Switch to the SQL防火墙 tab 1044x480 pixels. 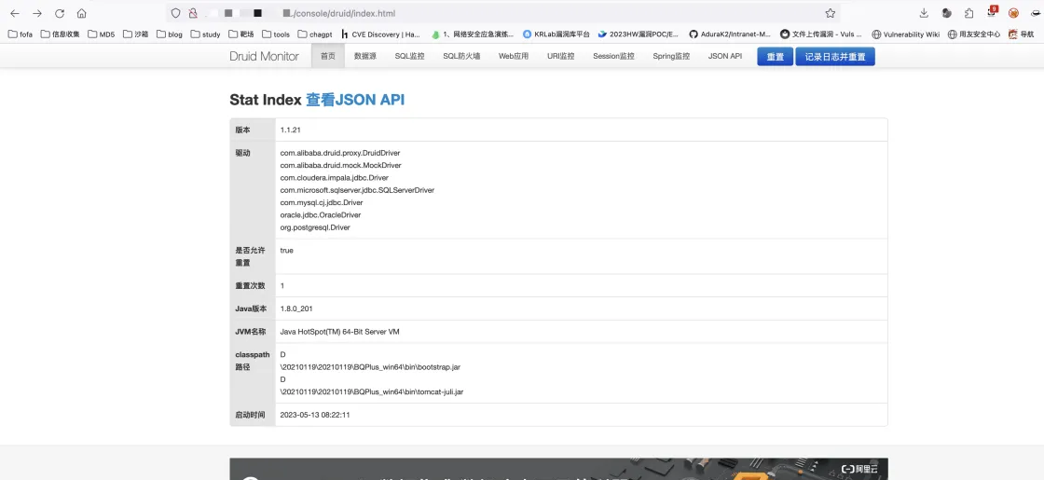point(461,57)
